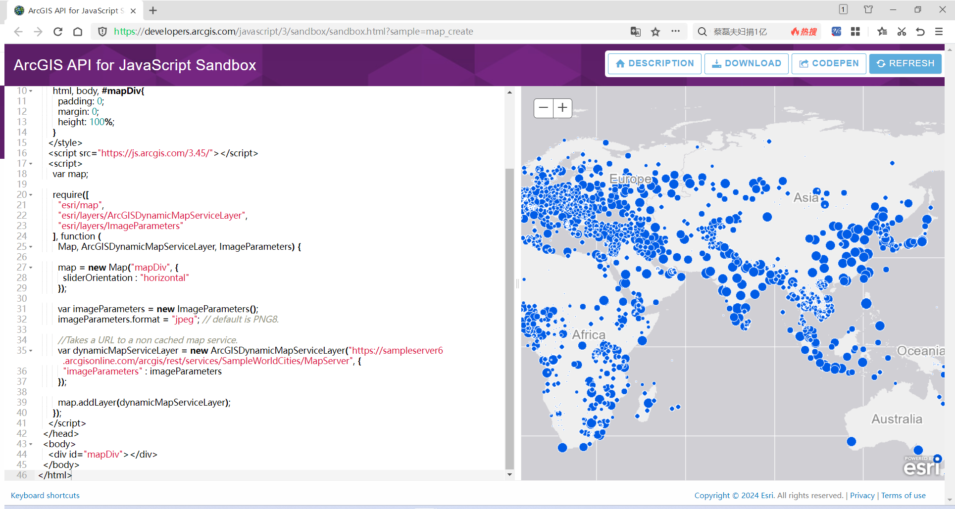The image size is (955, 509).
Task: Open the Privacy link
Action: coord(862,495)
